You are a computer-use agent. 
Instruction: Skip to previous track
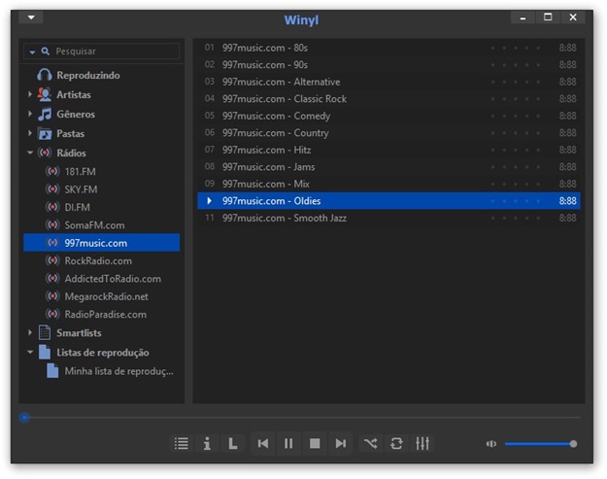tap(263, 443)
